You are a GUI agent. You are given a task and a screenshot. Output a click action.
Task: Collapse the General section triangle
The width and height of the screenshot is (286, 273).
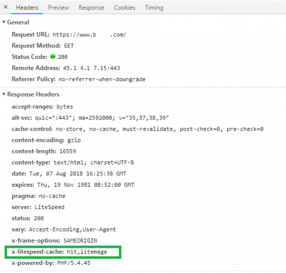coord(3,22)
